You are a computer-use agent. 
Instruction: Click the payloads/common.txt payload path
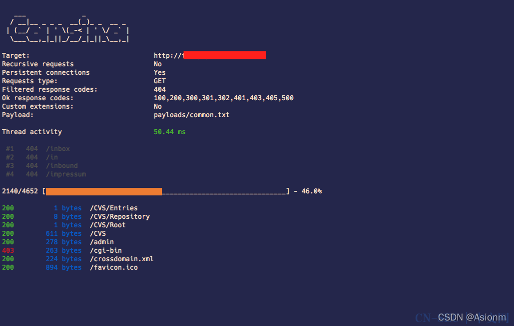tap(191, 115)
